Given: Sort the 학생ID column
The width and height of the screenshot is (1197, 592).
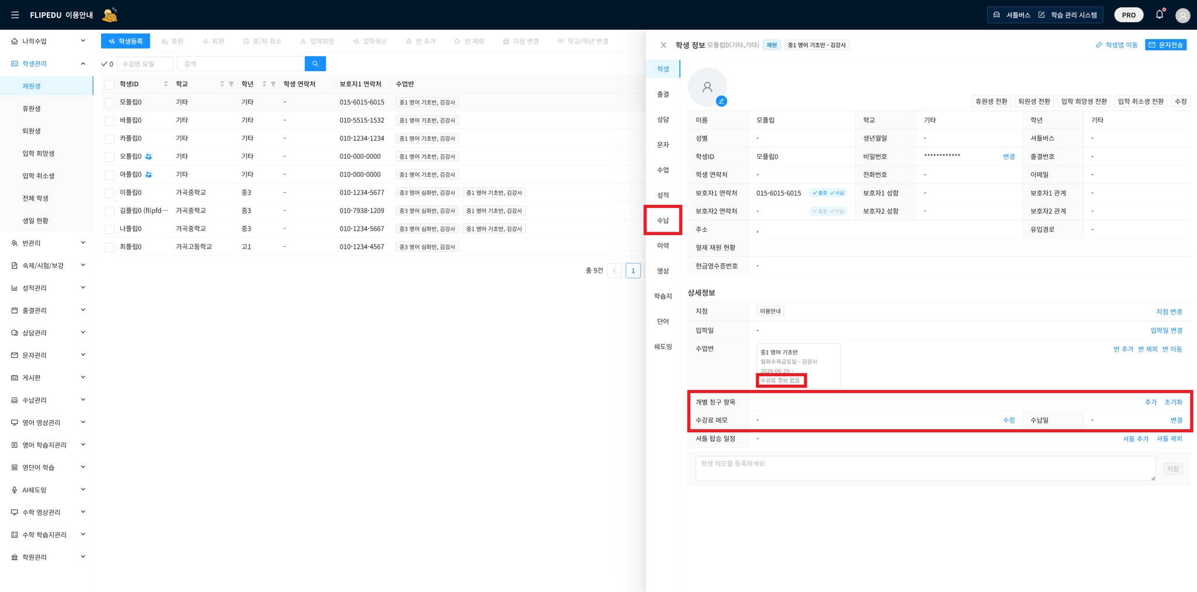Looking at the screenshot, I should (x=166, y=84).
